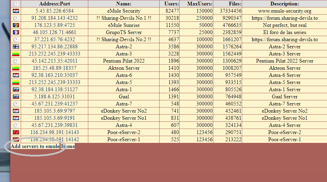This screenshot has height=182, width=327.
Task: Click the Chinese flag for Poor-eServer-2 row
Action: coord(16,132)
